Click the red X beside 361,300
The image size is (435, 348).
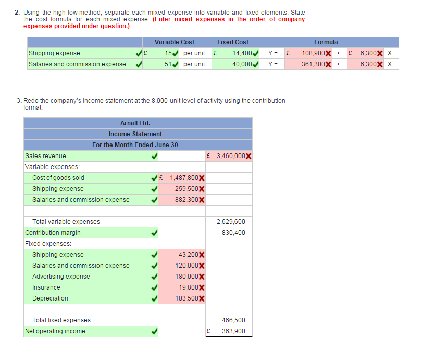click(x=328, y=64)
